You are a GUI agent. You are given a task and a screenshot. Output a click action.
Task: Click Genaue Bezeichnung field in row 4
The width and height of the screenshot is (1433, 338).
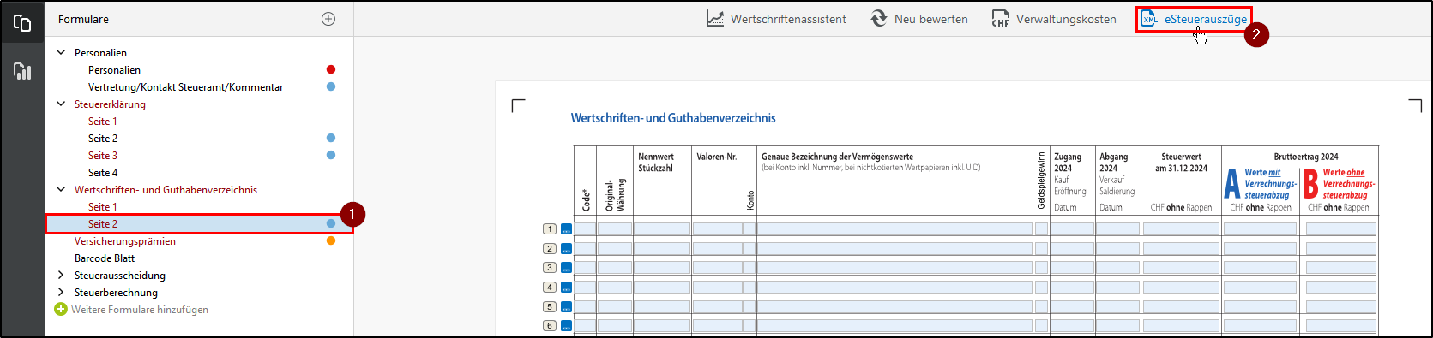pos(894,288)
